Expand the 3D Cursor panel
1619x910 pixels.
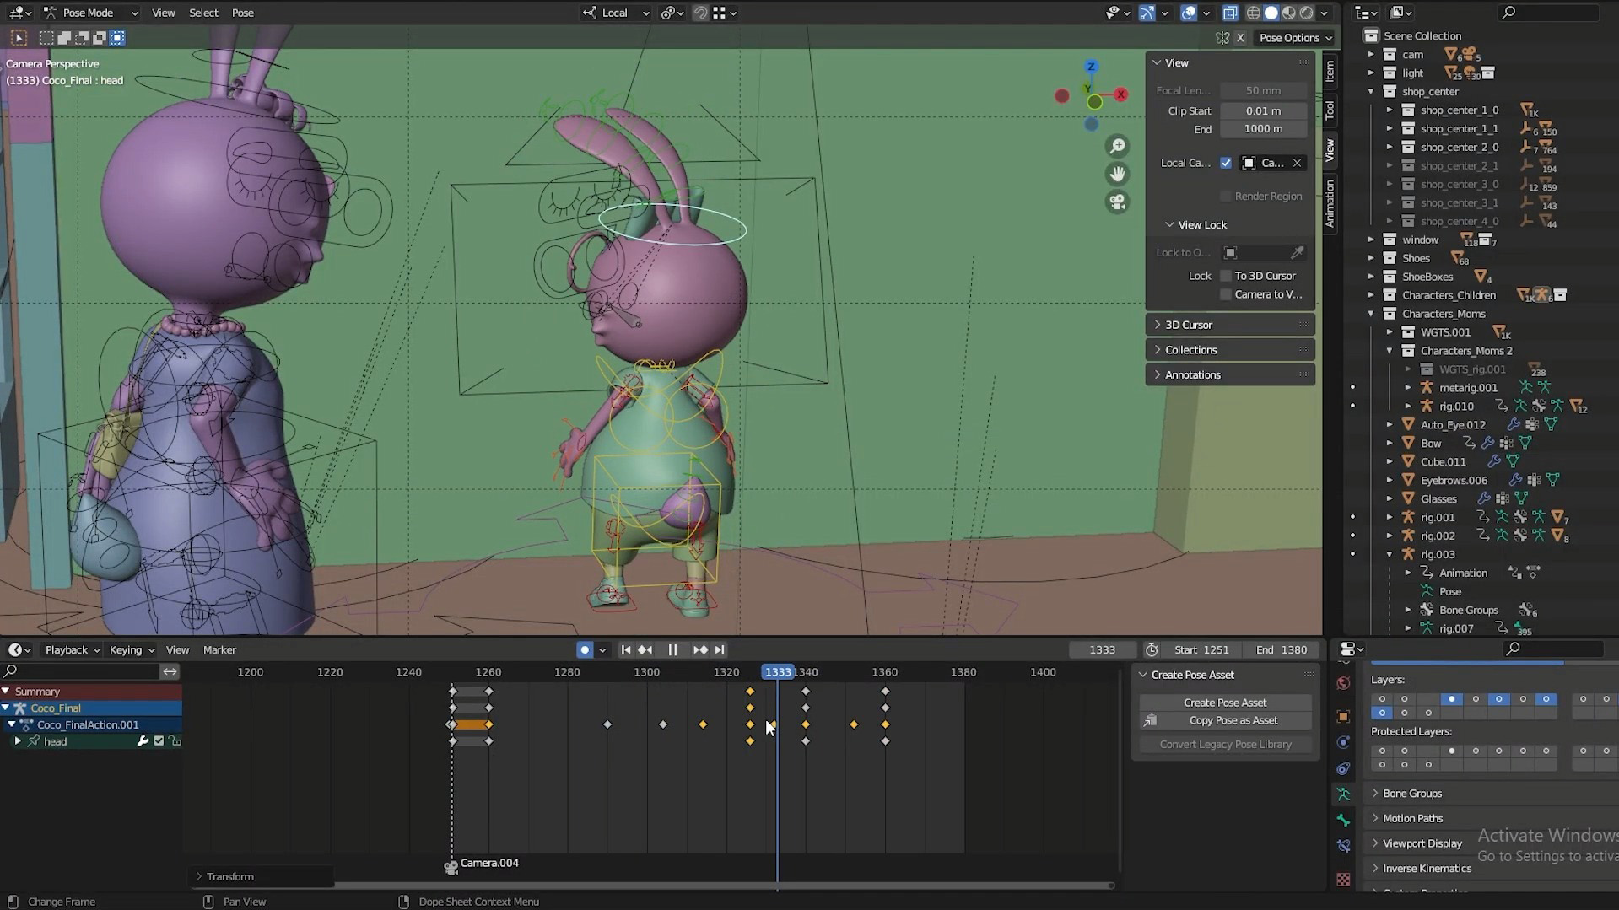click(1188, 325)
